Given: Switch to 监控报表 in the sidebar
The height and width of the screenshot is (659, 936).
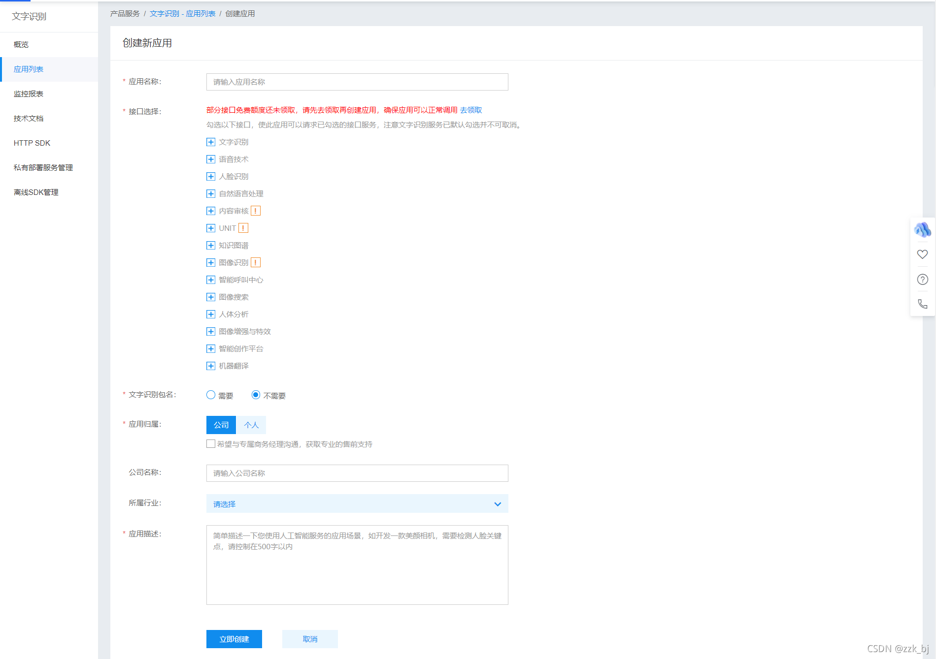Looking at the screenshot, I should pyautogui.click(x=28, y=94).
